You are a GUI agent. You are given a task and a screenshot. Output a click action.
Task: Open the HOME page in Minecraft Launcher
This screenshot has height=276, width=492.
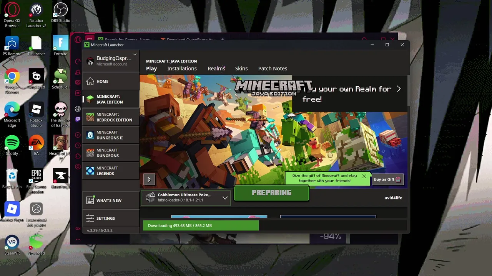(x=111, y=81)
